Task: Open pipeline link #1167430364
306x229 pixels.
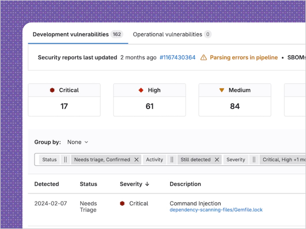Action: [177, 58]
